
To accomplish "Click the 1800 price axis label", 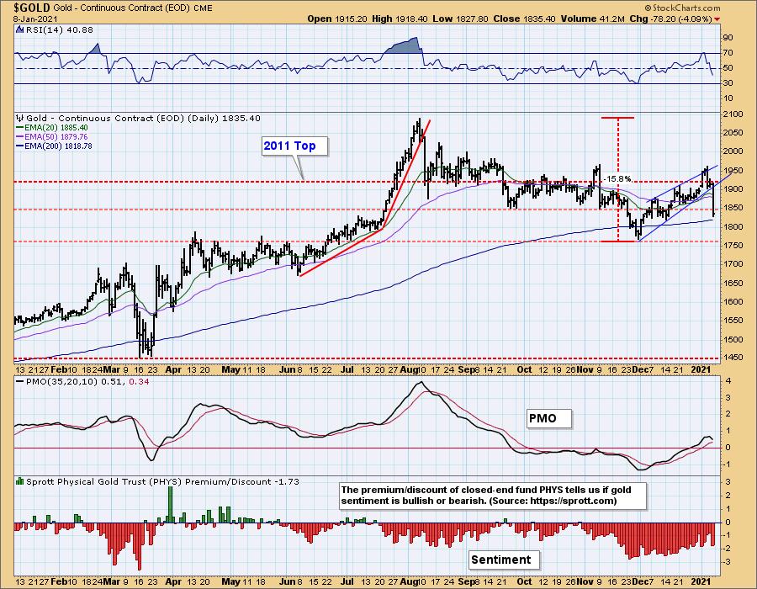I will (733, 227).
